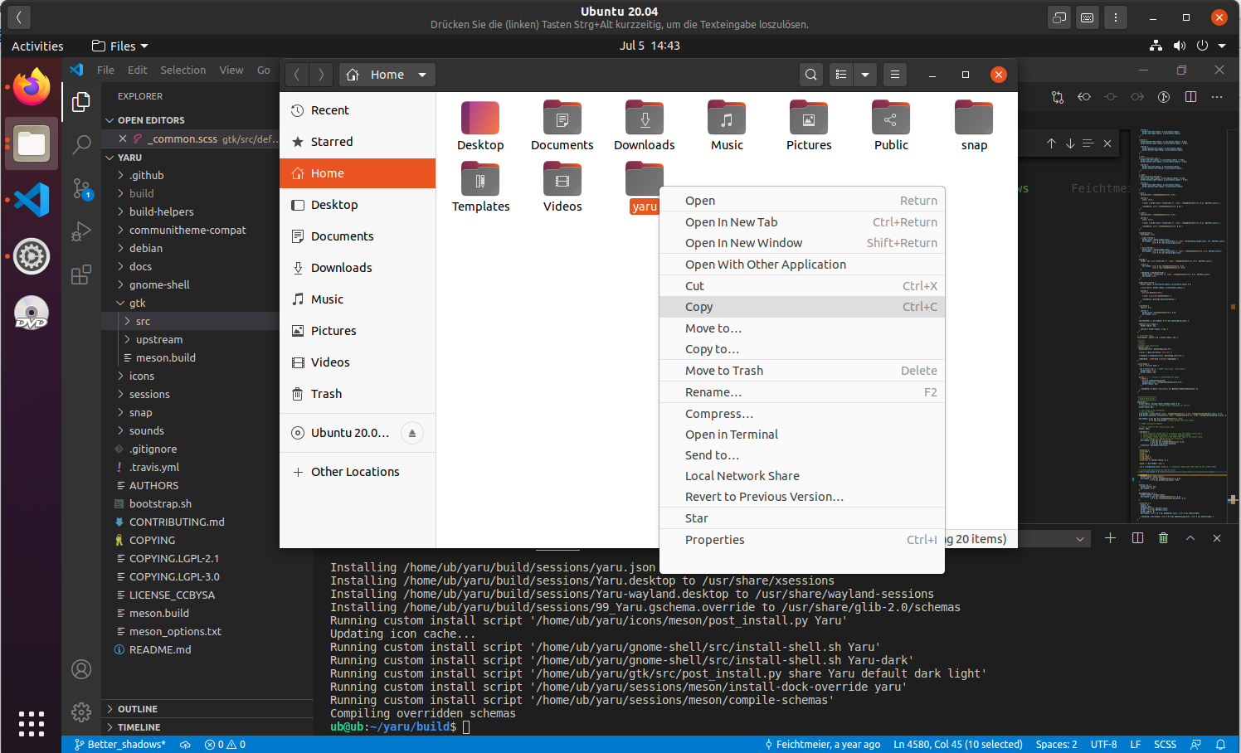
Task: Open Settings from the Ubuntu dock
Action: click(x=32, y=256)
